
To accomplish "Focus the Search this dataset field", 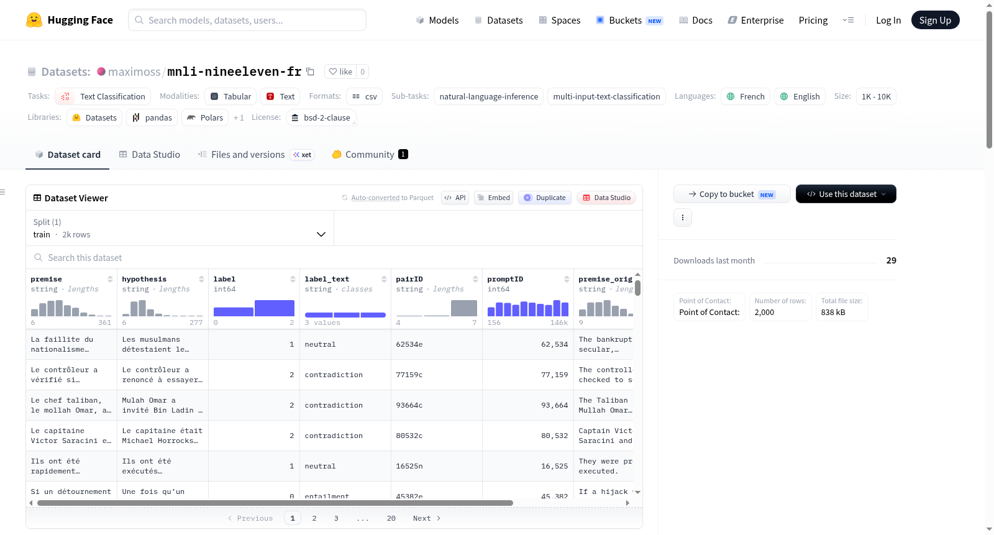I will [334, 257].
